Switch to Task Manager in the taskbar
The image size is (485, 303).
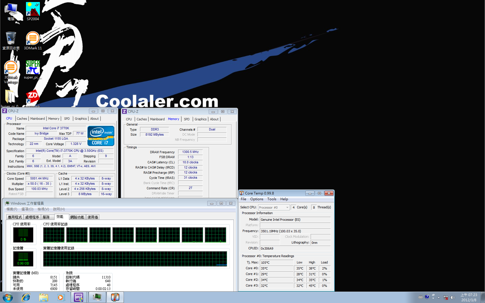97,297
